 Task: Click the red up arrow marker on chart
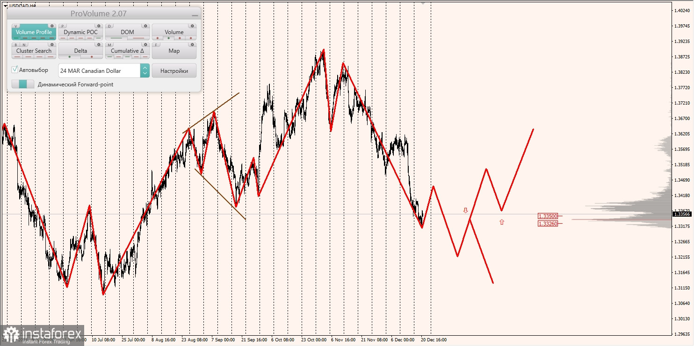[502, 222]
